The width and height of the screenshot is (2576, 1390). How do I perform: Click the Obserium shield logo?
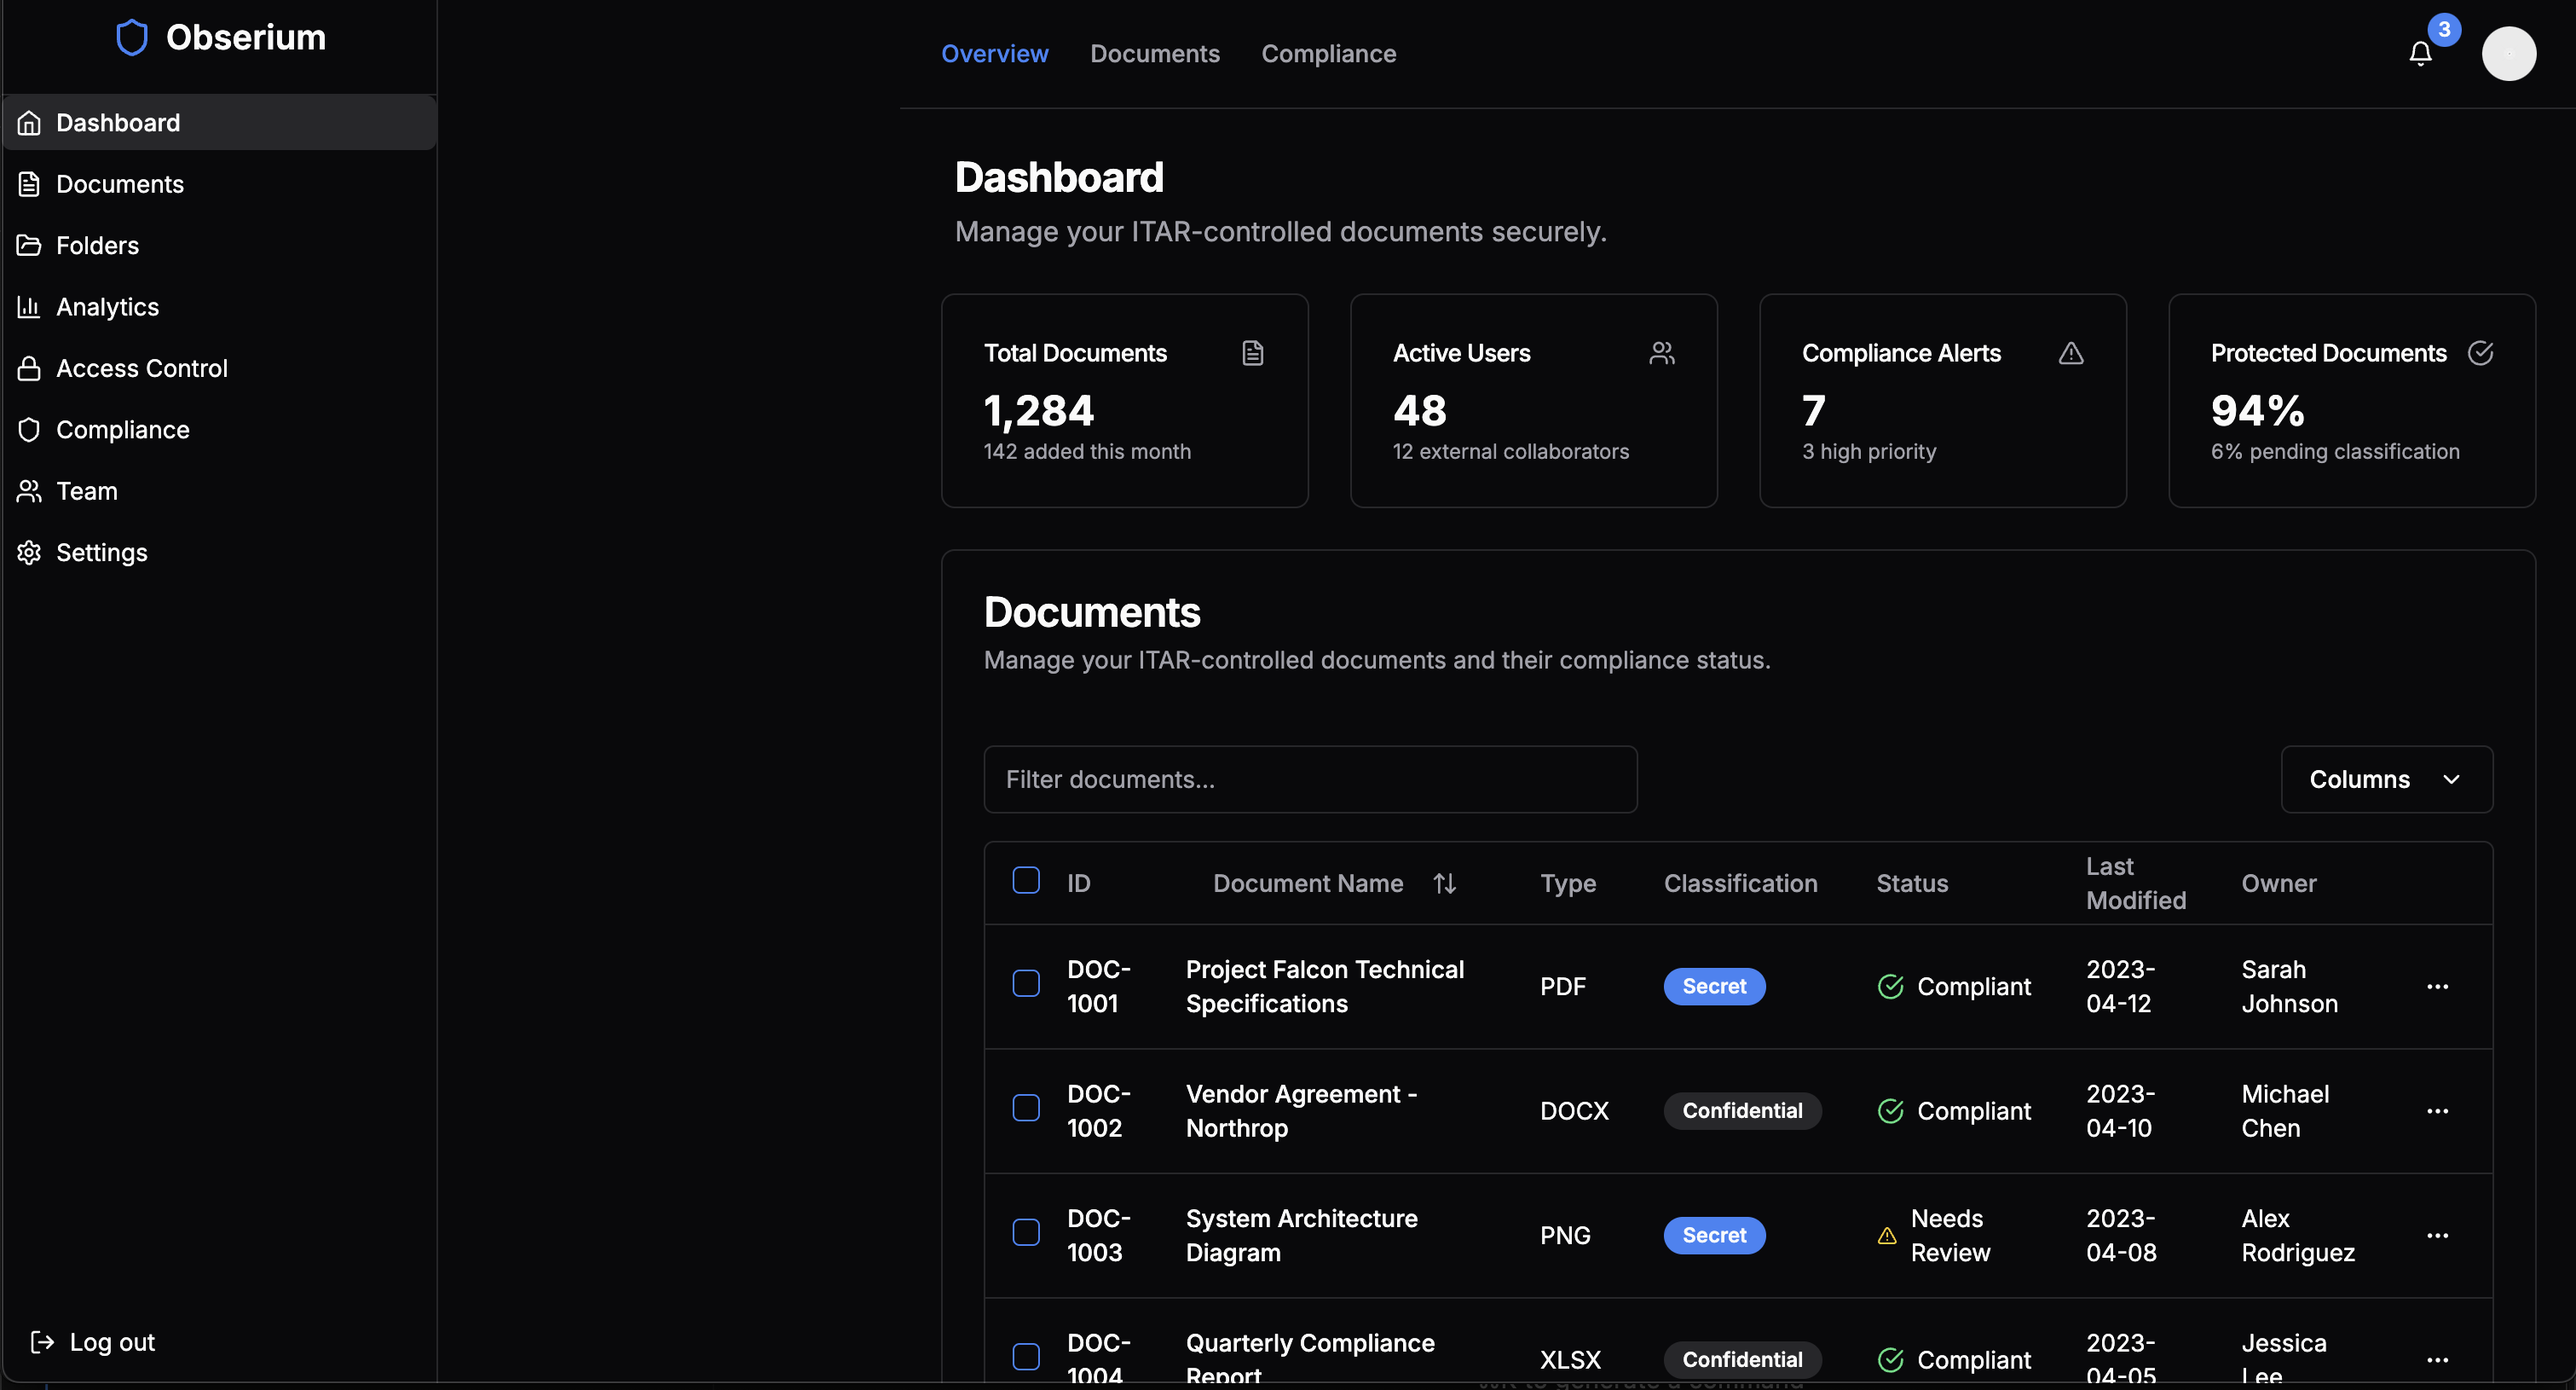click(132, 36)
